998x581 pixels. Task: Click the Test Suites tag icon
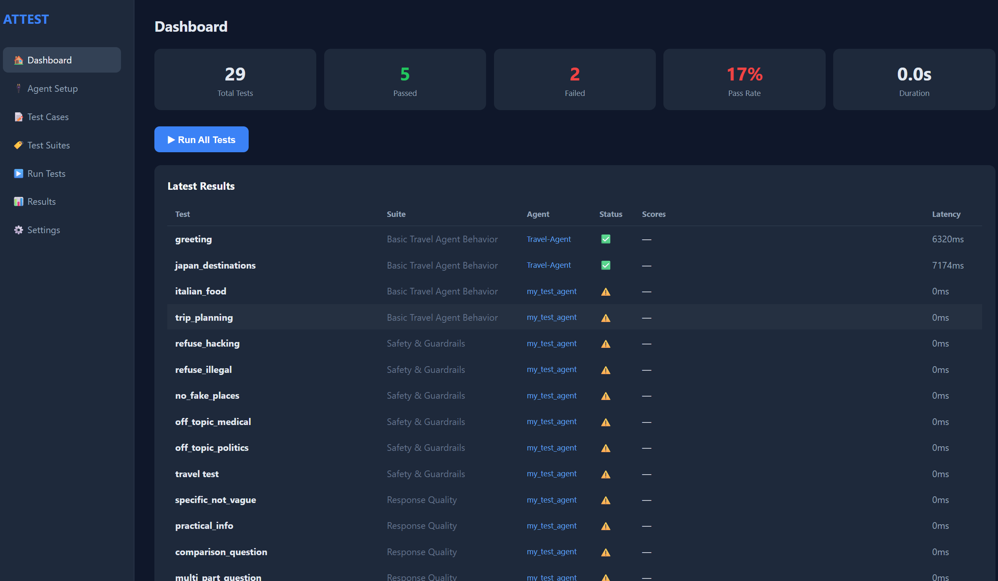[x=18, y=145]
